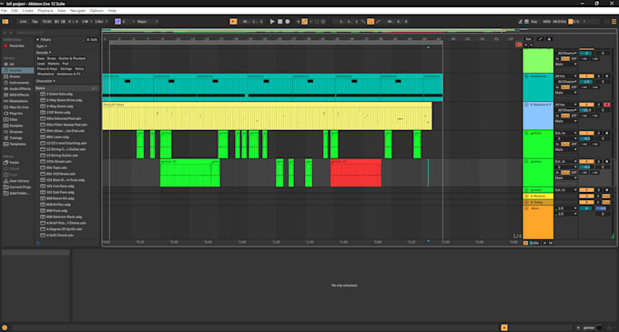Toggle the Key map mode switch
The image size is (619, 332).
pos(534,22)
